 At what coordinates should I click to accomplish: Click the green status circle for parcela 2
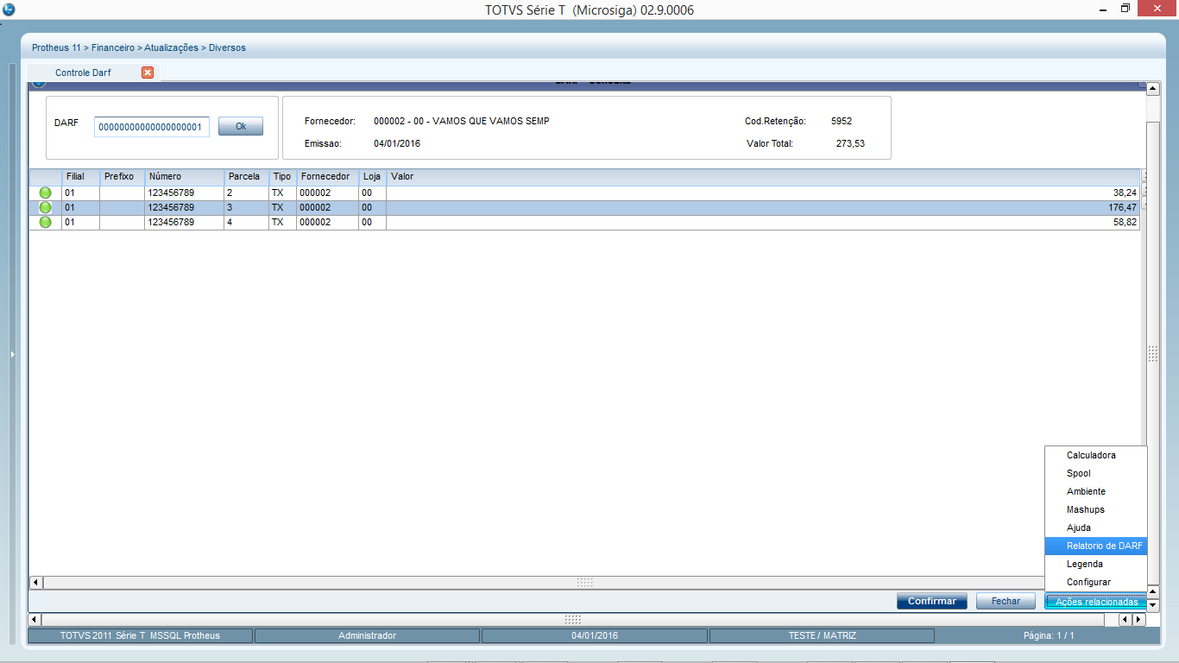tap(45, 193)
